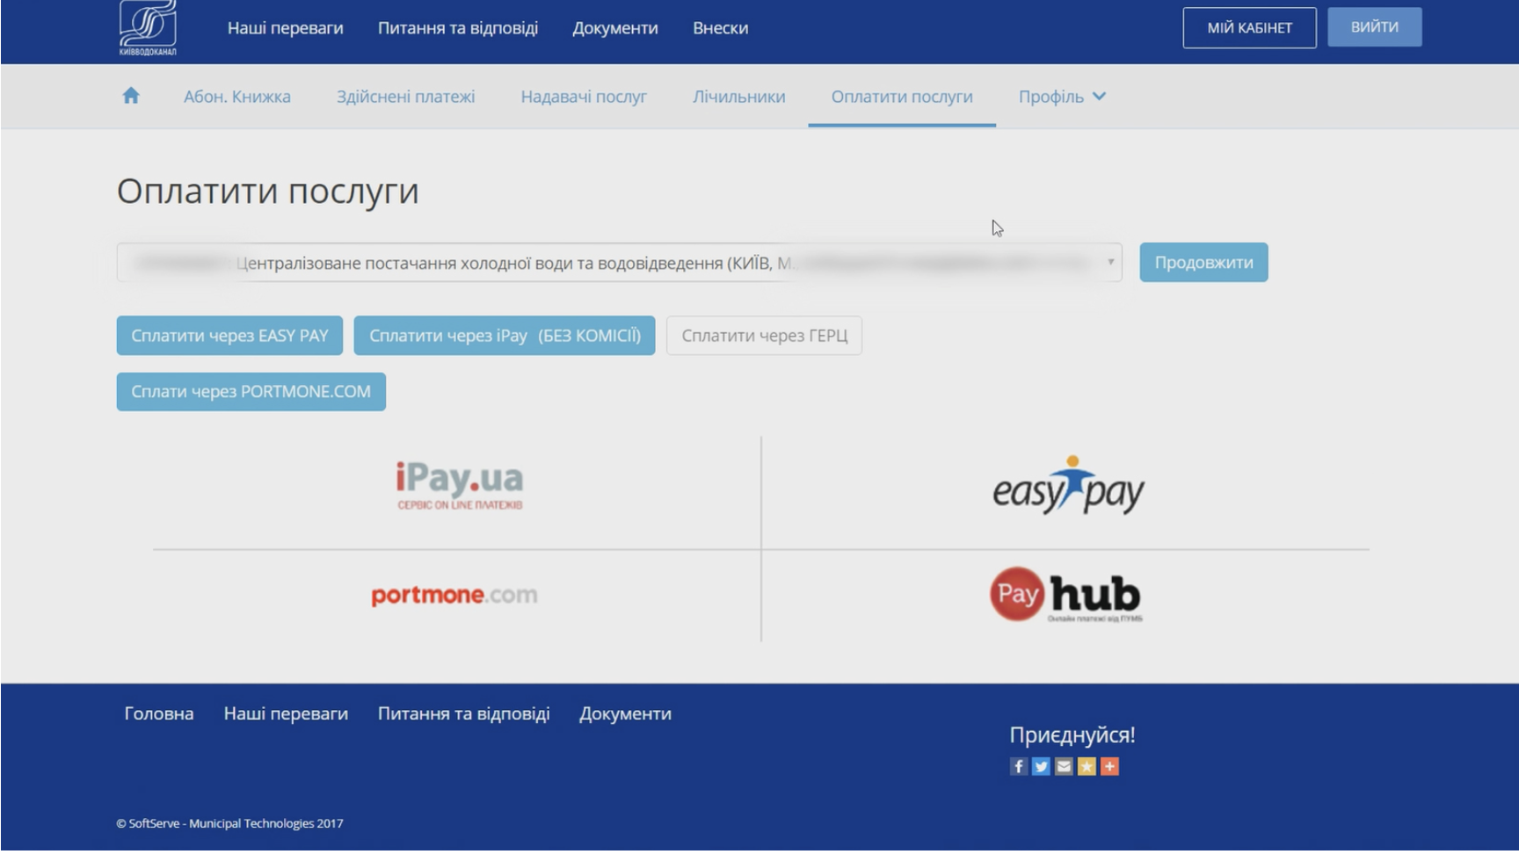The width and height of the screenshot is (1519, 854).
Task: Click the Оплатити послуги page heading
Action: tap(267, 192)
